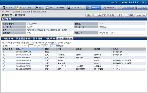
Task: Select the スマートデバイス phone icon
Action: (x=69, y=7)
